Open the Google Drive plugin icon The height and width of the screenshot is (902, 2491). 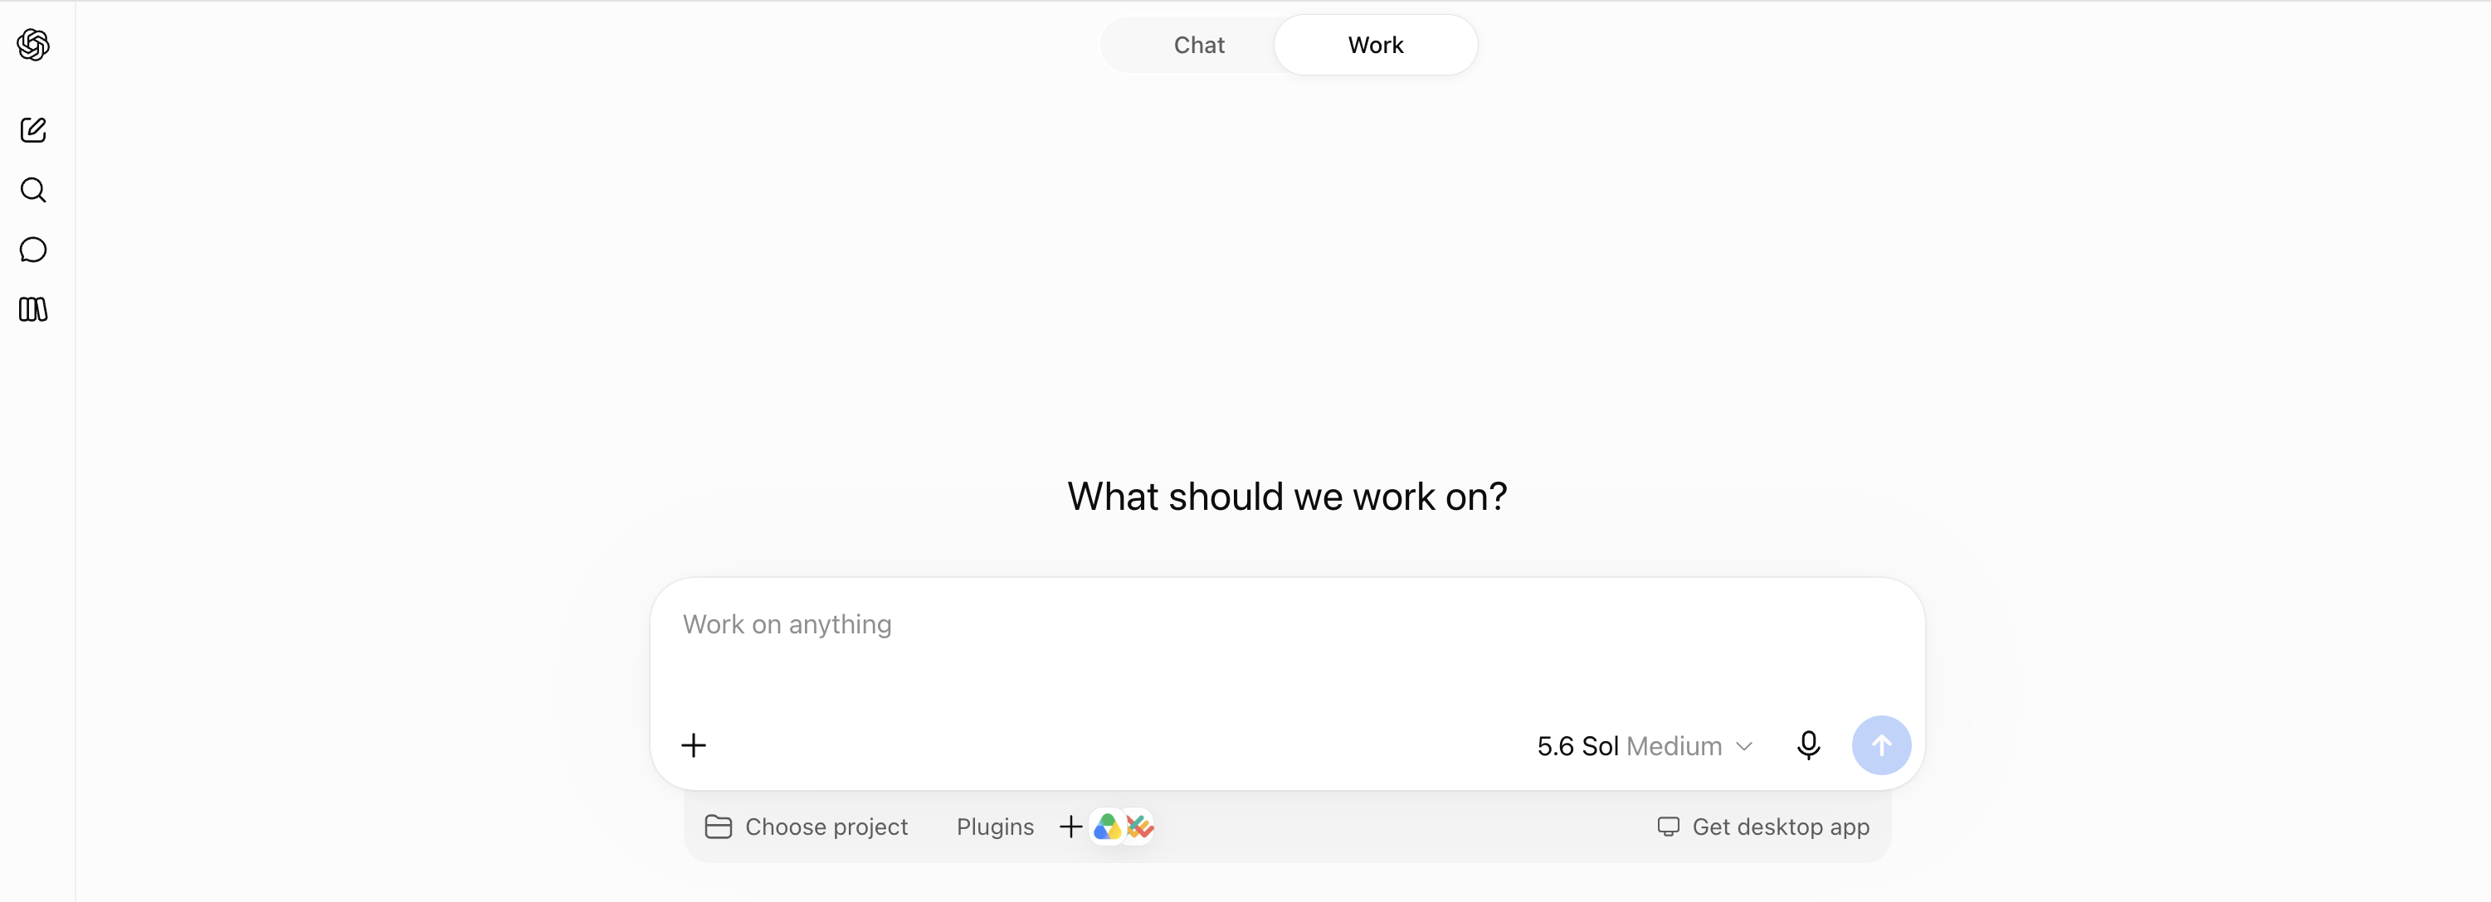pos(1106,827)
